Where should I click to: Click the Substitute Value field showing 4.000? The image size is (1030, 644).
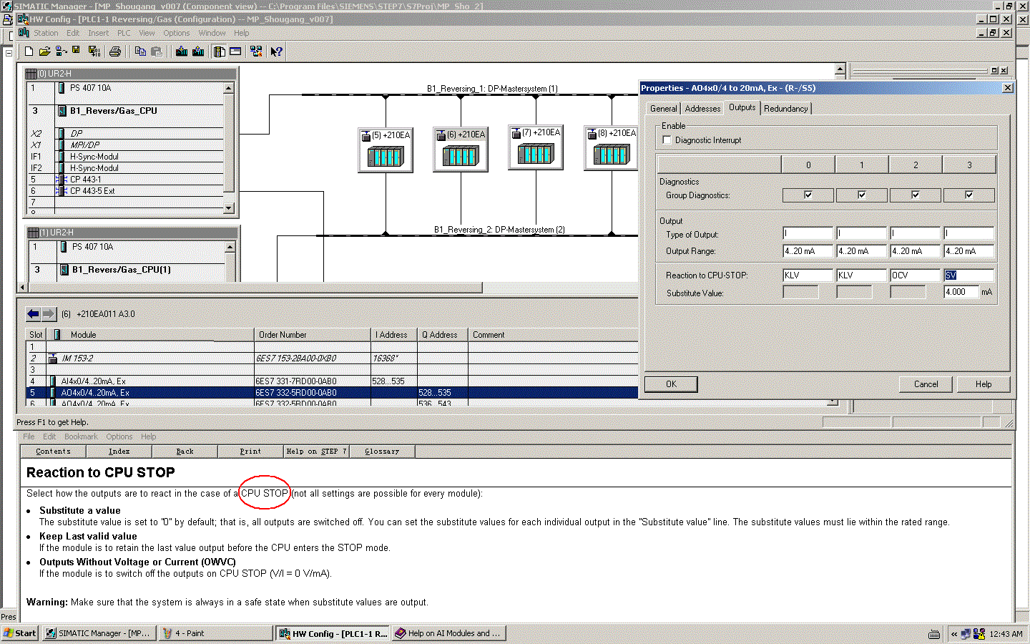click(961, 292)
